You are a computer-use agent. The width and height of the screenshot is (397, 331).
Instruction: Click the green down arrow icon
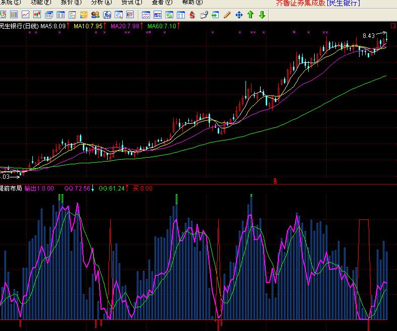262,15
